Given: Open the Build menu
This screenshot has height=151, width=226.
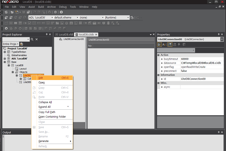Looking at the screenshot, I should coord(41,7).
